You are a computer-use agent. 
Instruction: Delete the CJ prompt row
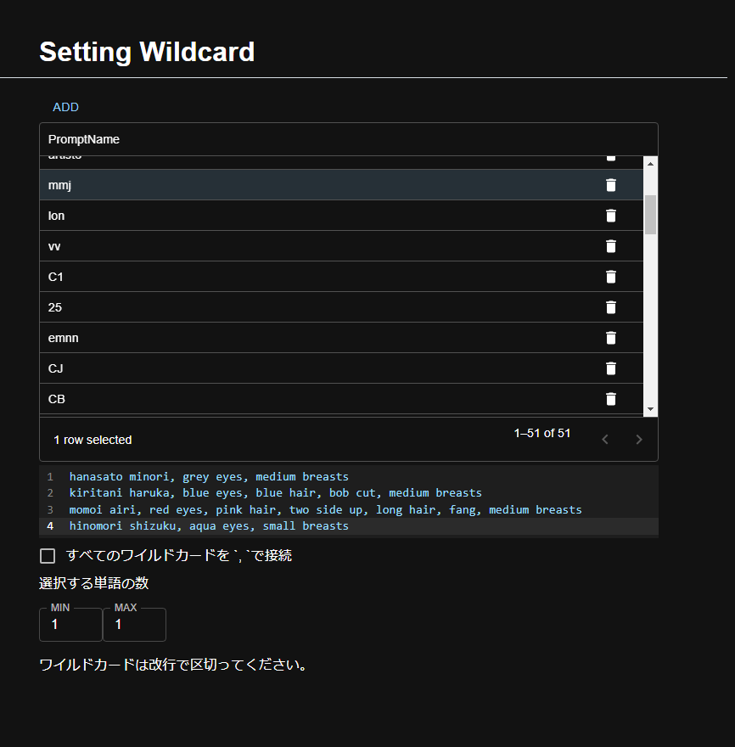(610, 368)
